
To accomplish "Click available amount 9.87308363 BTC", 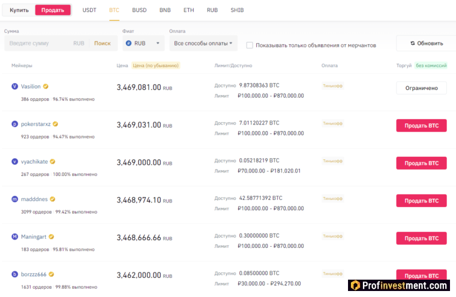I will click(x=259, y=86).
